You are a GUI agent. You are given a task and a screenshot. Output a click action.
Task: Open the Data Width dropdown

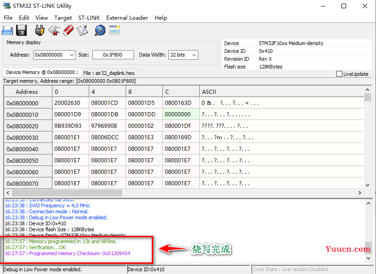(194, 55)
